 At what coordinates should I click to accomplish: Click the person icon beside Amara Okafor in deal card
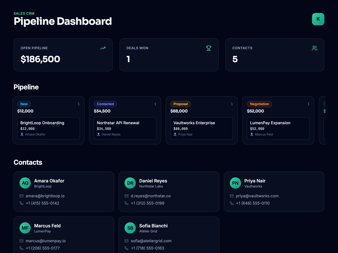click(x=22, y=134)
